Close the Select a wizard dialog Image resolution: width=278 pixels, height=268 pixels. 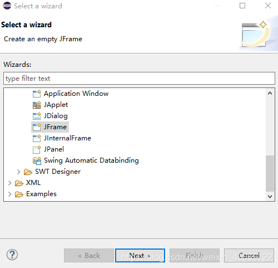point(268,6)
